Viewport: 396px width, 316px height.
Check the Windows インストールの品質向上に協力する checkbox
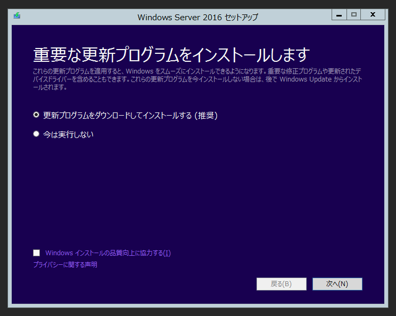(36, 253)
